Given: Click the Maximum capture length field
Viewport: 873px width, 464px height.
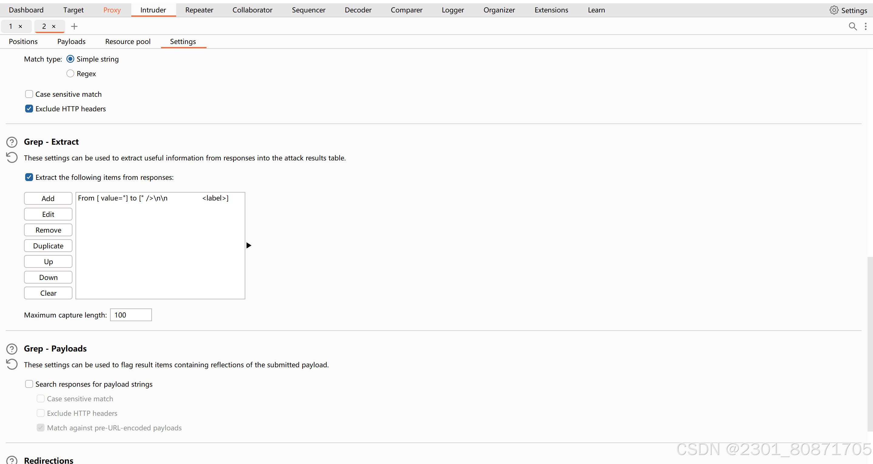Looking at the screenshot, I should (131, 315).
